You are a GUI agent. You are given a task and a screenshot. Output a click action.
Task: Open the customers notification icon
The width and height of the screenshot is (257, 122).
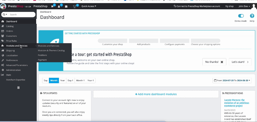coord(59,6)
